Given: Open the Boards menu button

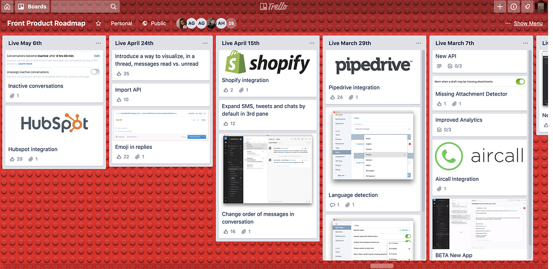Looking at the screenshot, I should (32, 7).
